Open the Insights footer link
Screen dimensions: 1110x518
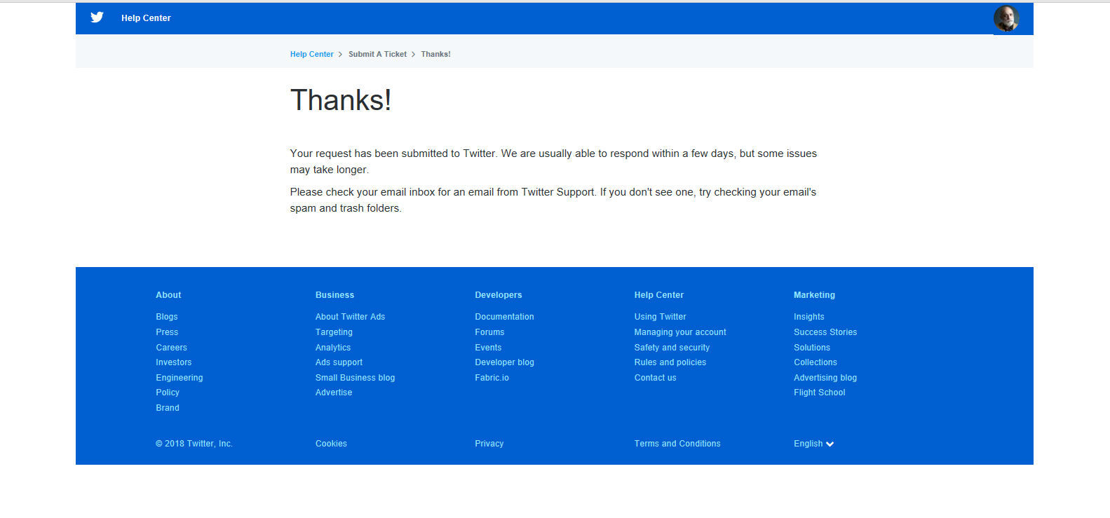pyautogui.click(x=808, y=317)
